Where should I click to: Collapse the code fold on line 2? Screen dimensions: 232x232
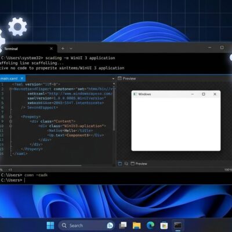pos(10,89)
